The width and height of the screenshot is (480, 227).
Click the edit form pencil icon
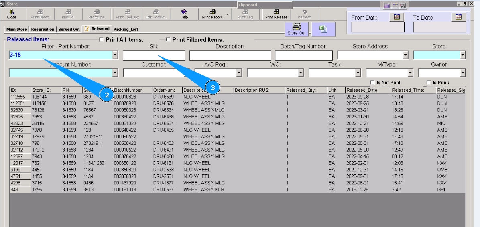click(x=395, y=5)
